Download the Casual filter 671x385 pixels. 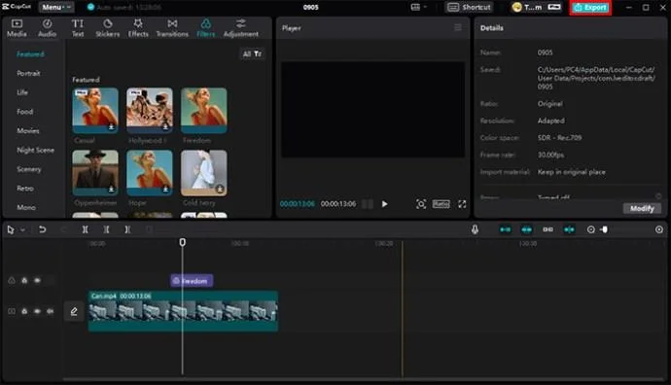pyautogui.click(x=111, y=126)
